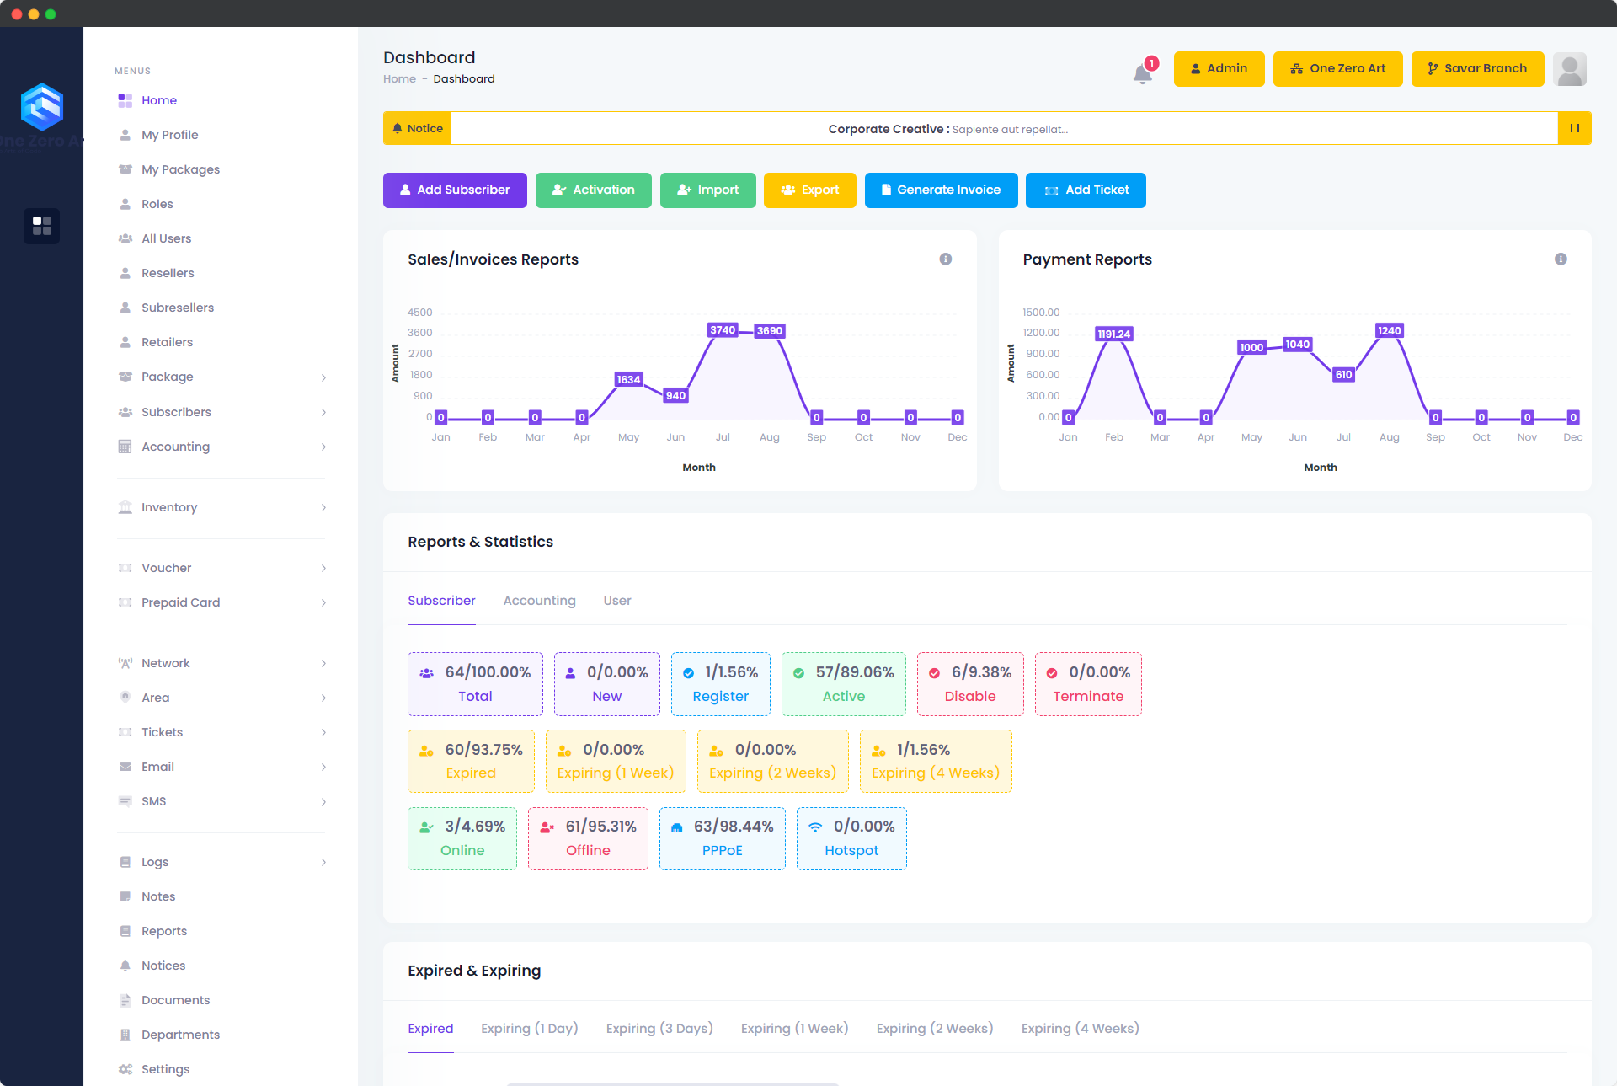The width and height of the screenshot is (1617, 1086).
Task: Click the Corporate Creative notice text
Action: click(948, 129)
